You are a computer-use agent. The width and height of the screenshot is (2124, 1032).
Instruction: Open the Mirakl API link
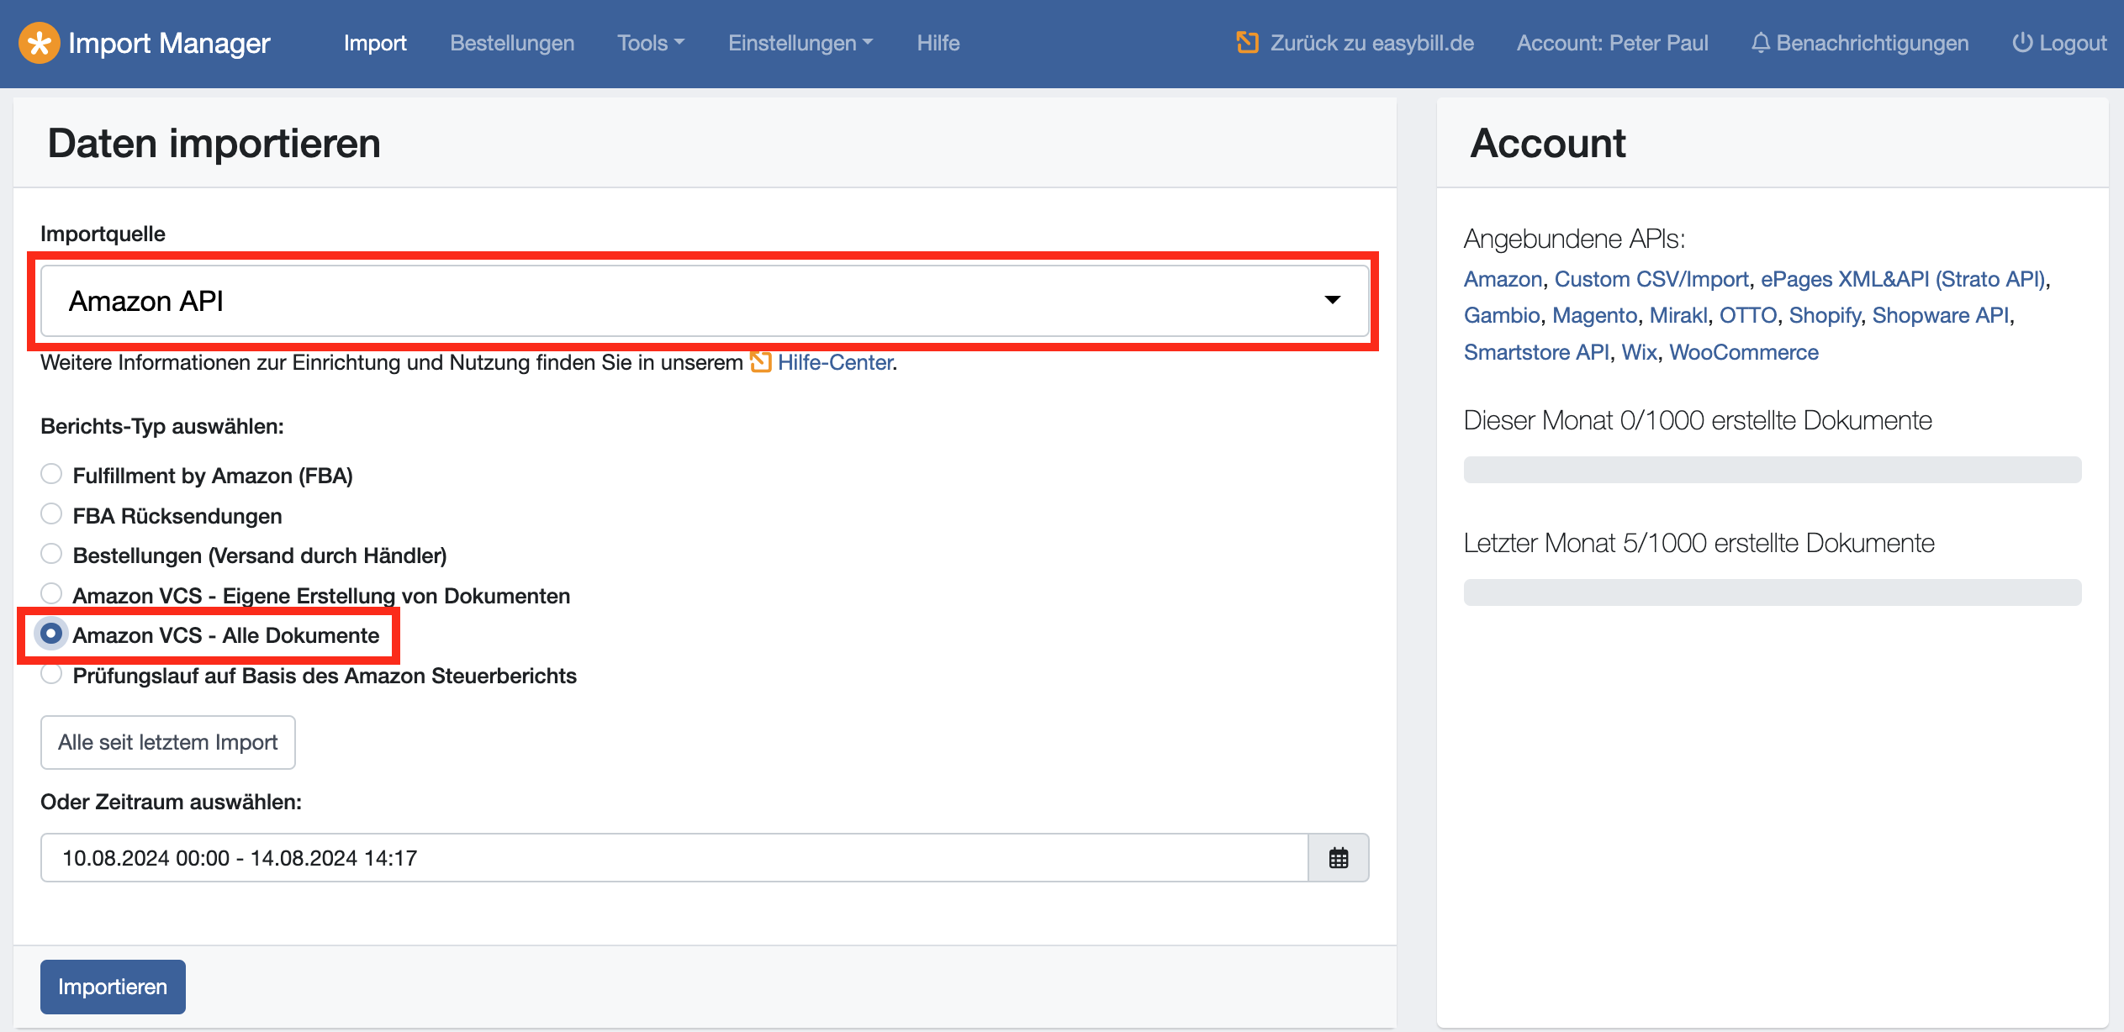[1678, 315]
